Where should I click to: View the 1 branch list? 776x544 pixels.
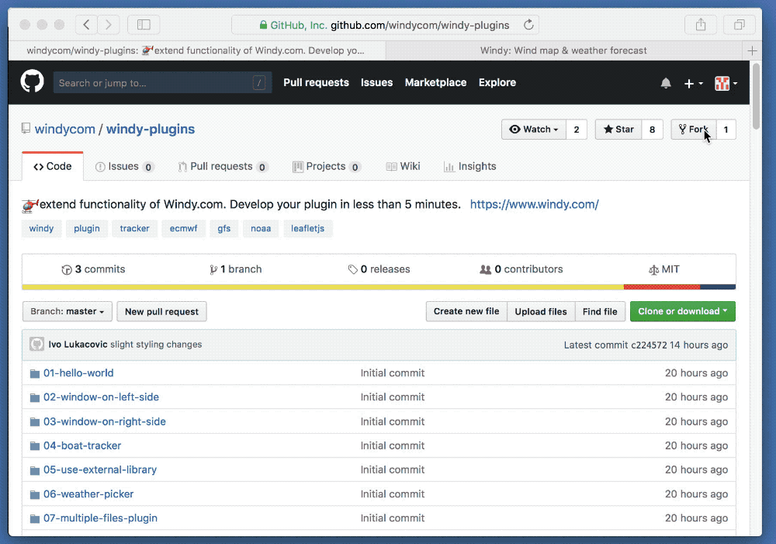236,269
